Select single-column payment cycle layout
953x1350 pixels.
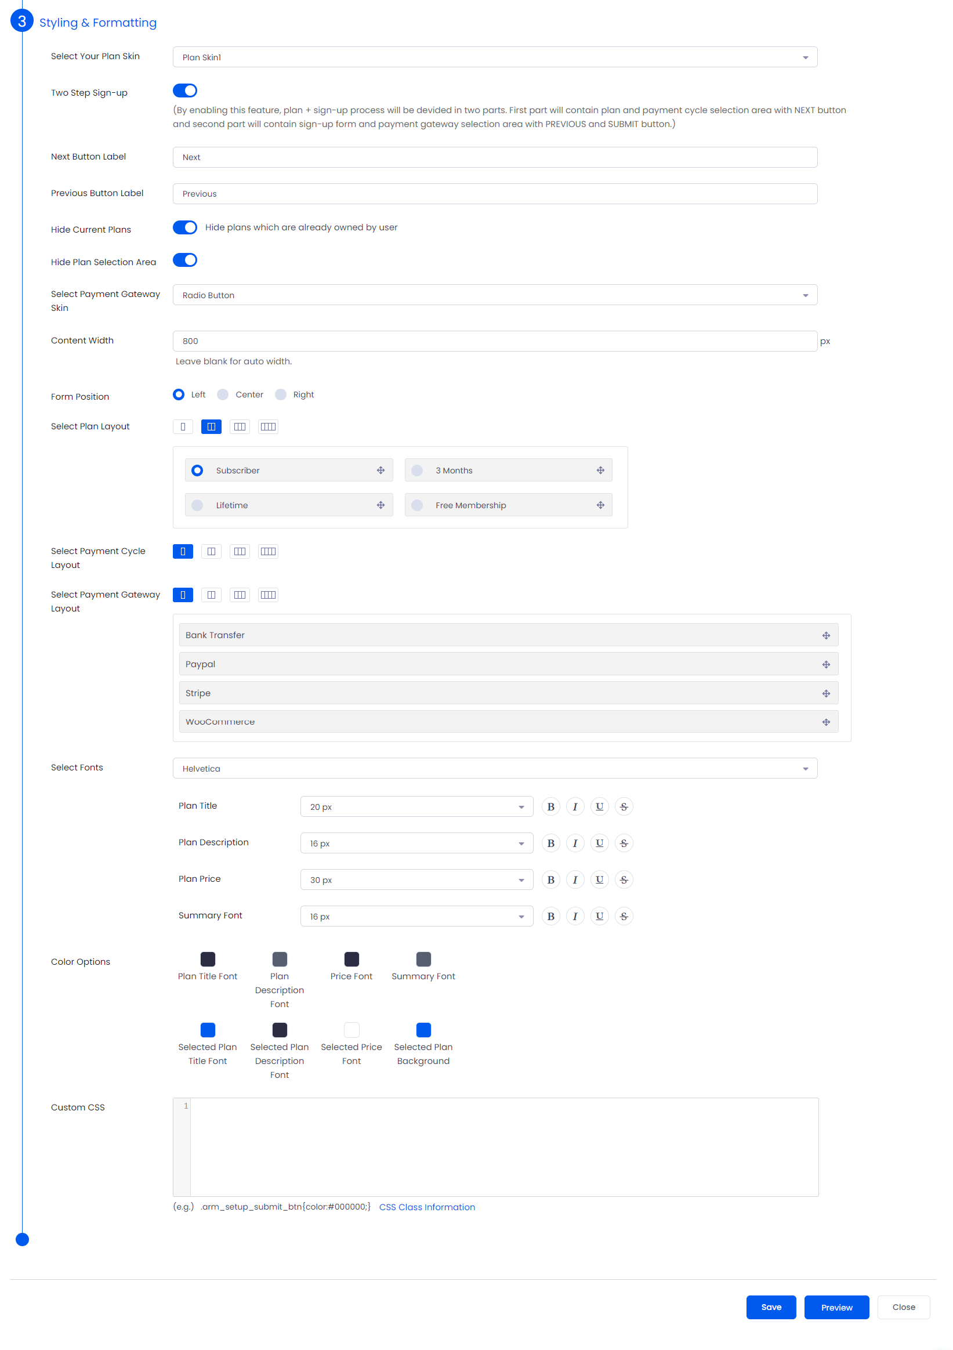coord(183,552)
